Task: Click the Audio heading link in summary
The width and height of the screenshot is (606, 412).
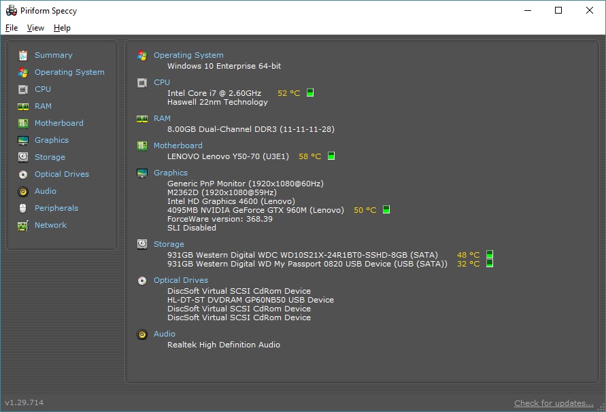Action: (165, 334)
